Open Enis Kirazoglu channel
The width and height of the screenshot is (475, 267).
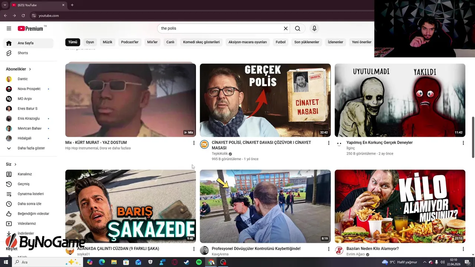click(29, 119)
